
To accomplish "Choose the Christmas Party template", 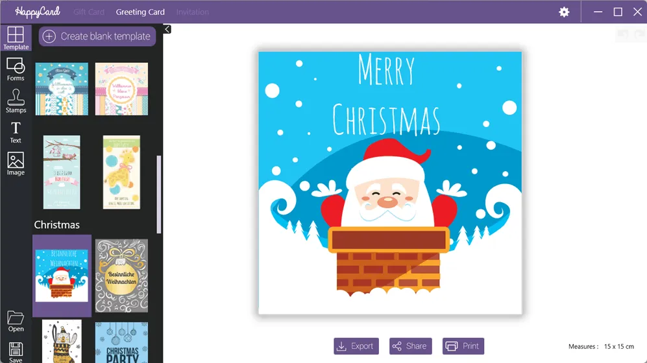I will [x=122, y=343].
